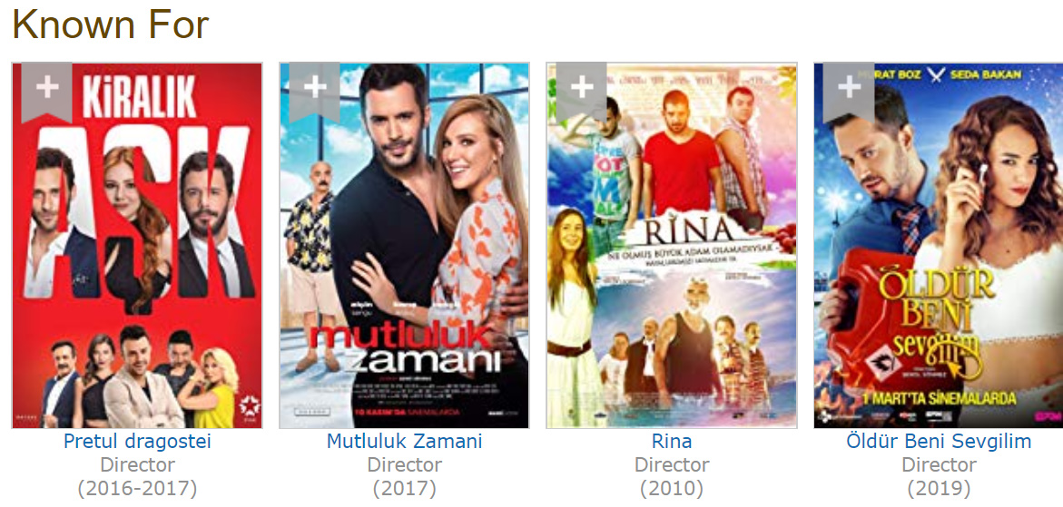This screenshot has width=1063, height=507.
Task: Click the (2019) year text
Action: point(939,488)
